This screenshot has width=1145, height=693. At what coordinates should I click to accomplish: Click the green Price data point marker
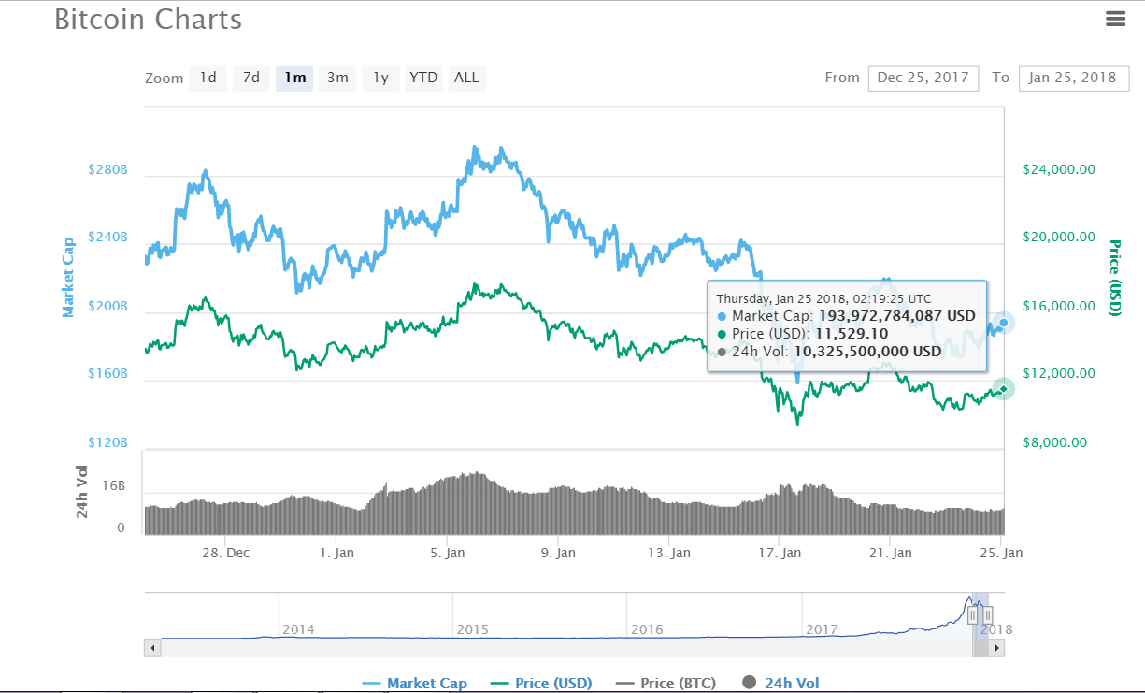pos(1003,389)
